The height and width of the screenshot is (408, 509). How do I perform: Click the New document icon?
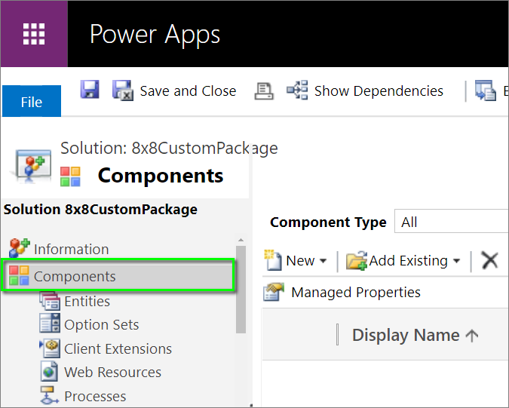(x=273, y=259)
